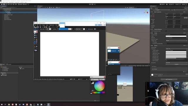Open Normal Color swatch in Button component
This screenshot has width=188, height=106.
[x=176, y=52]
